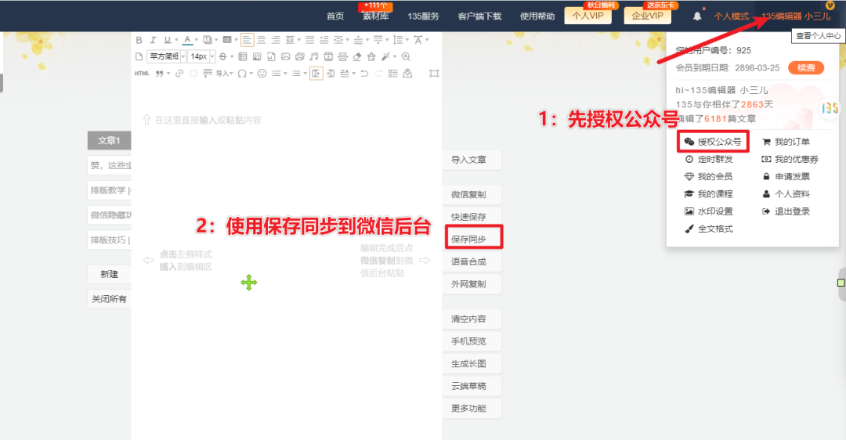Click into the editor content area placeholder
846x440 pixels.
pos(208,120)
